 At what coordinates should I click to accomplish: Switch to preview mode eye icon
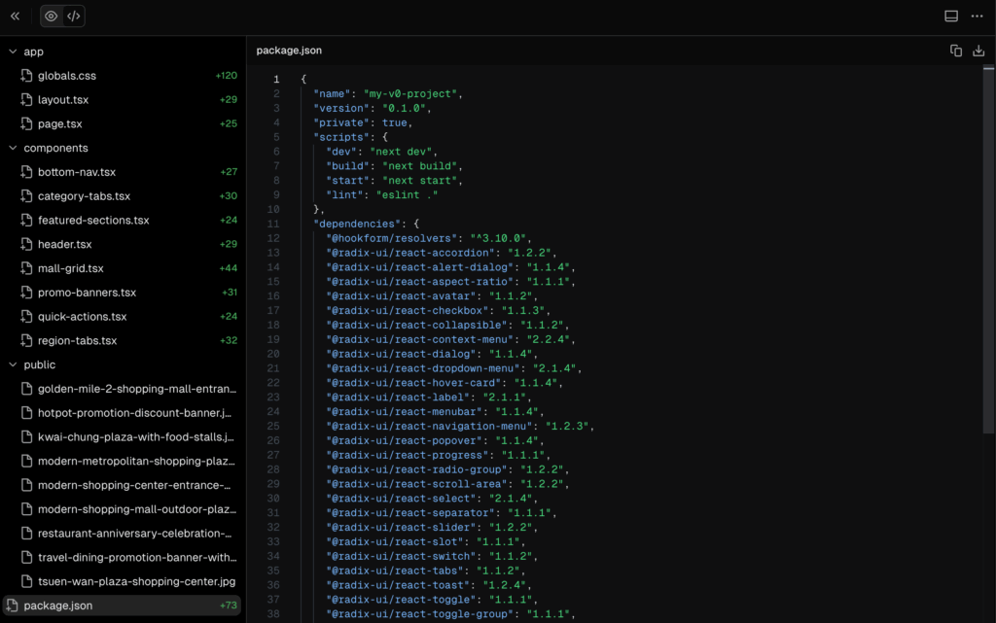click(52, 16)
